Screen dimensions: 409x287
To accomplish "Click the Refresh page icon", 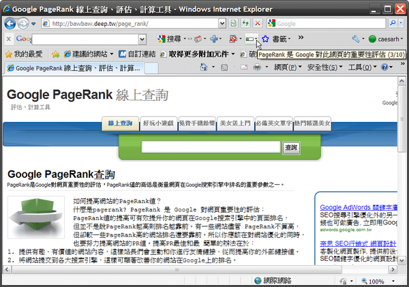I will tap(245, 23).
